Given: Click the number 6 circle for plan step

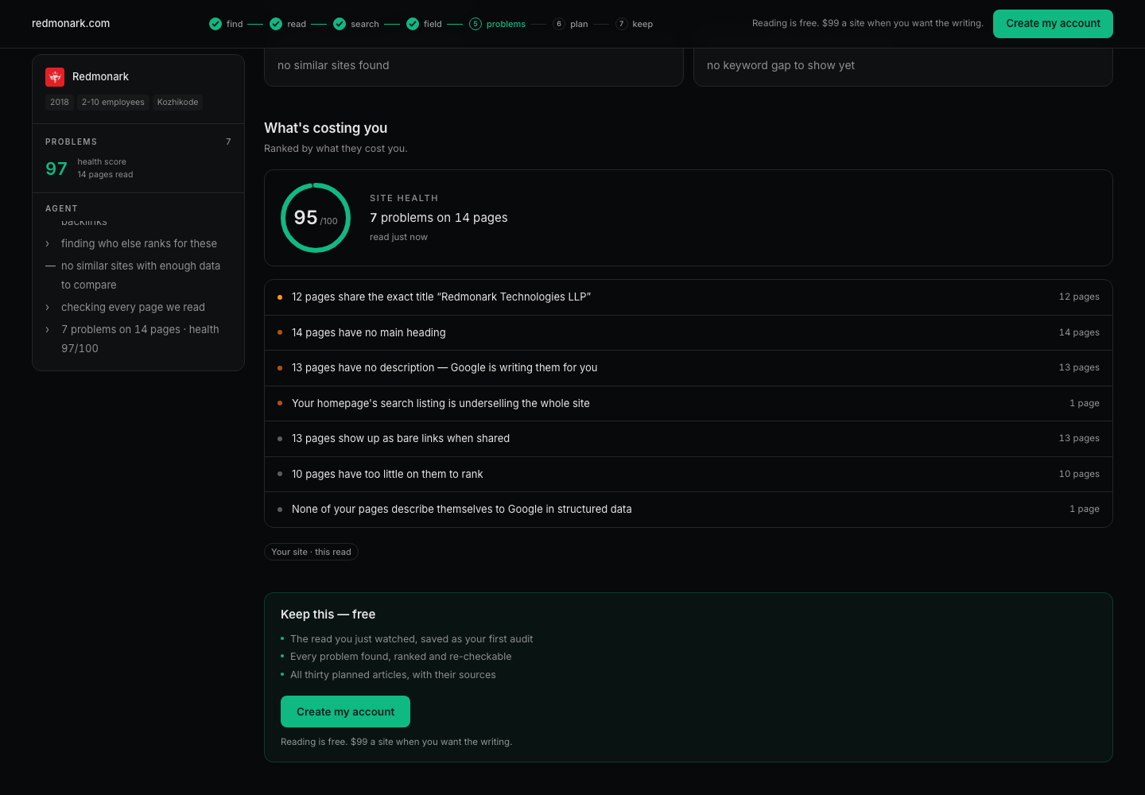Looking at the screenshot, I should (559, 24).
